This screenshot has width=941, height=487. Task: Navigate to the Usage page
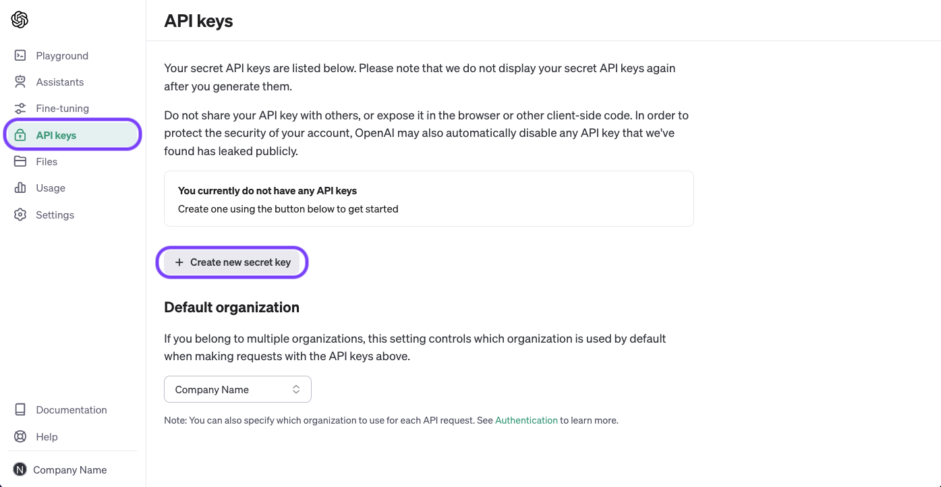point(51,188)
